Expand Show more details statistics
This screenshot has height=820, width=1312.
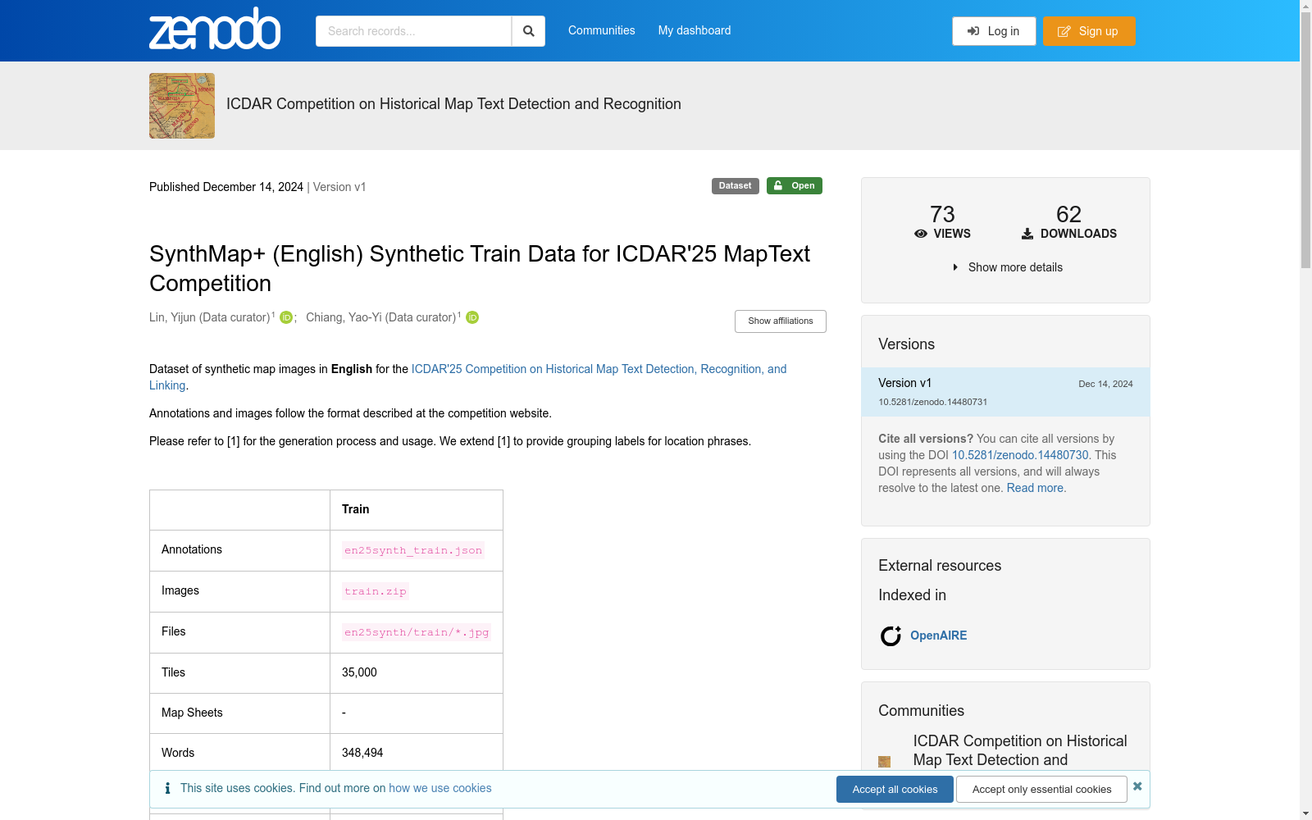[x=1007, y=267]
